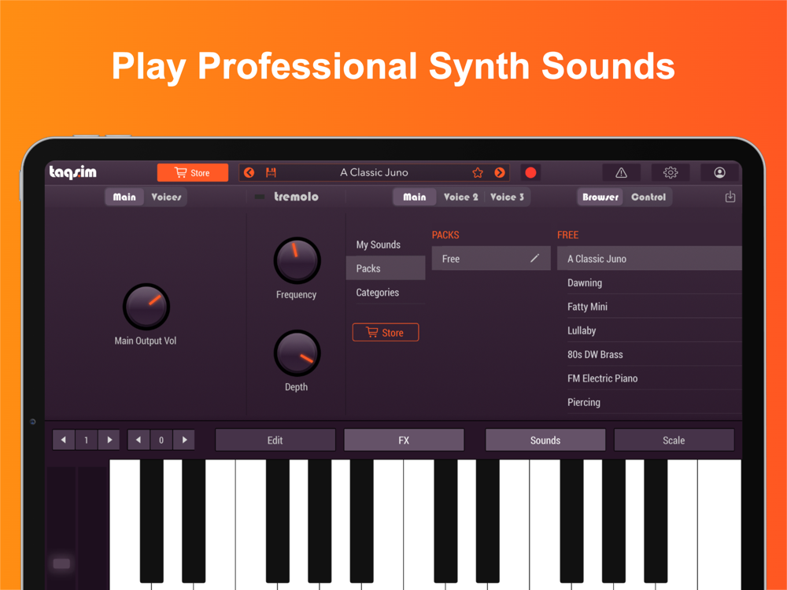
Task: Go to the next preset arrow
Action: click(x=500, y=172)
